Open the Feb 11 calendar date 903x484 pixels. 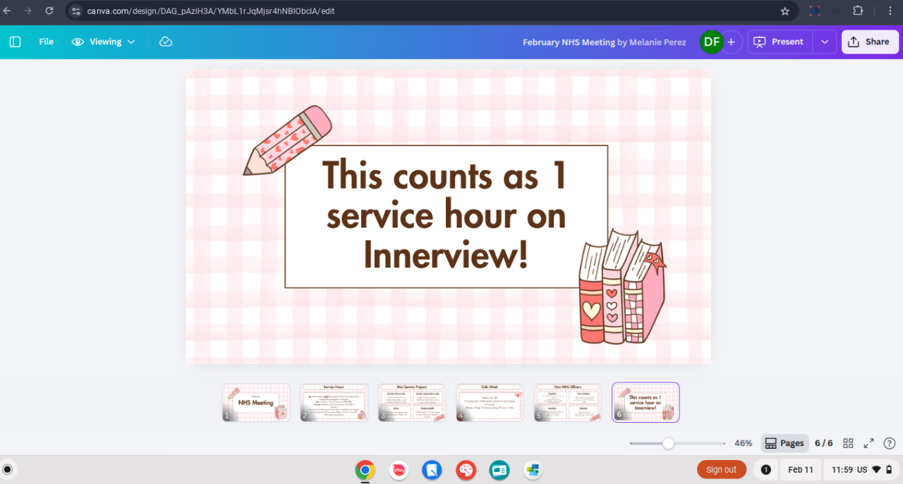tap(800, 469)
